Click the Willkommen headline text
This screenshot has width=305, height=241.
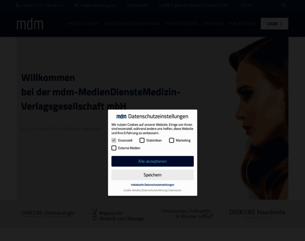coord(48,78)
